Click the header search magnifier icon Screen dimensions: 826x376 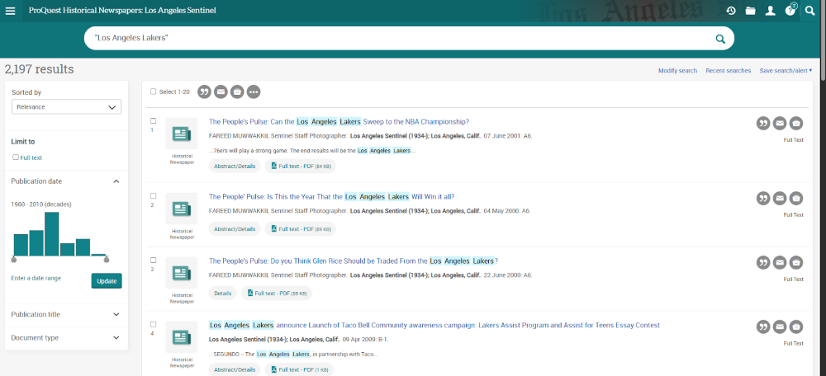click(810, 11)
